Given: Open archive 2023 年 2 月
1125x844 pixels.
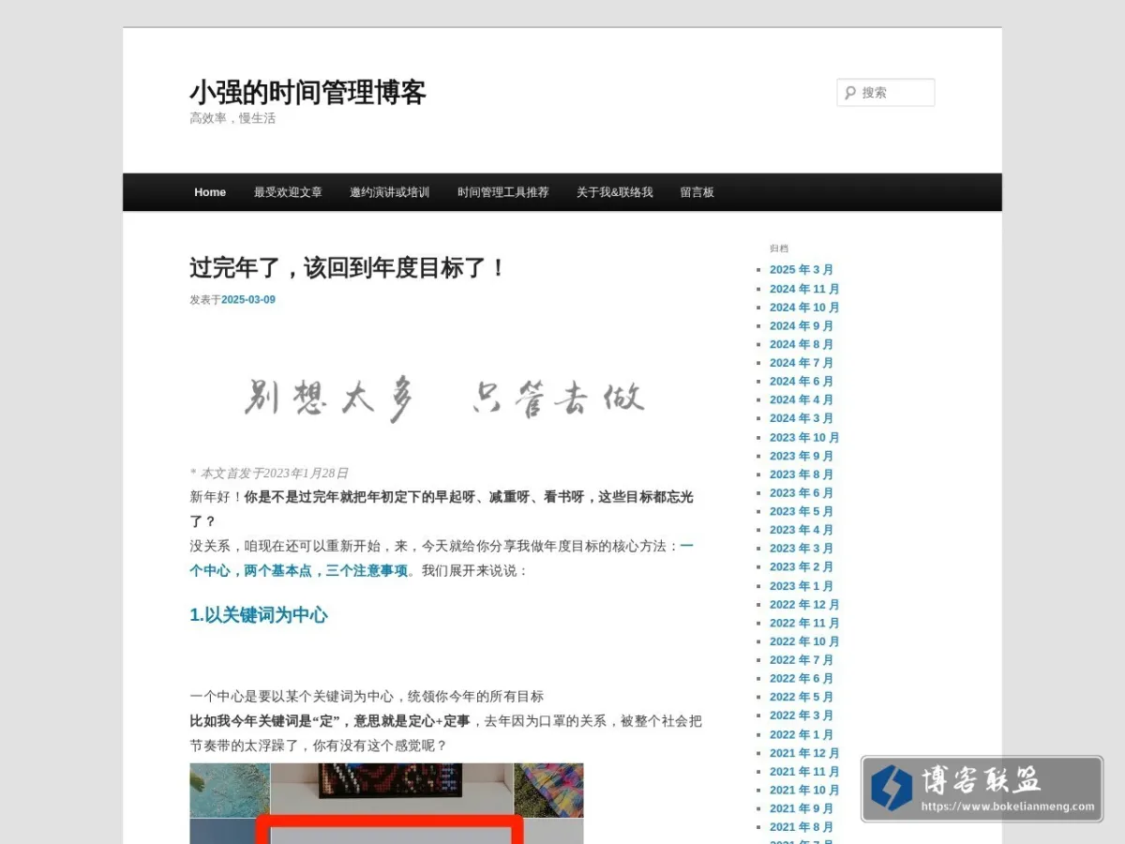Looking at the screenshot, I should 802,567.
